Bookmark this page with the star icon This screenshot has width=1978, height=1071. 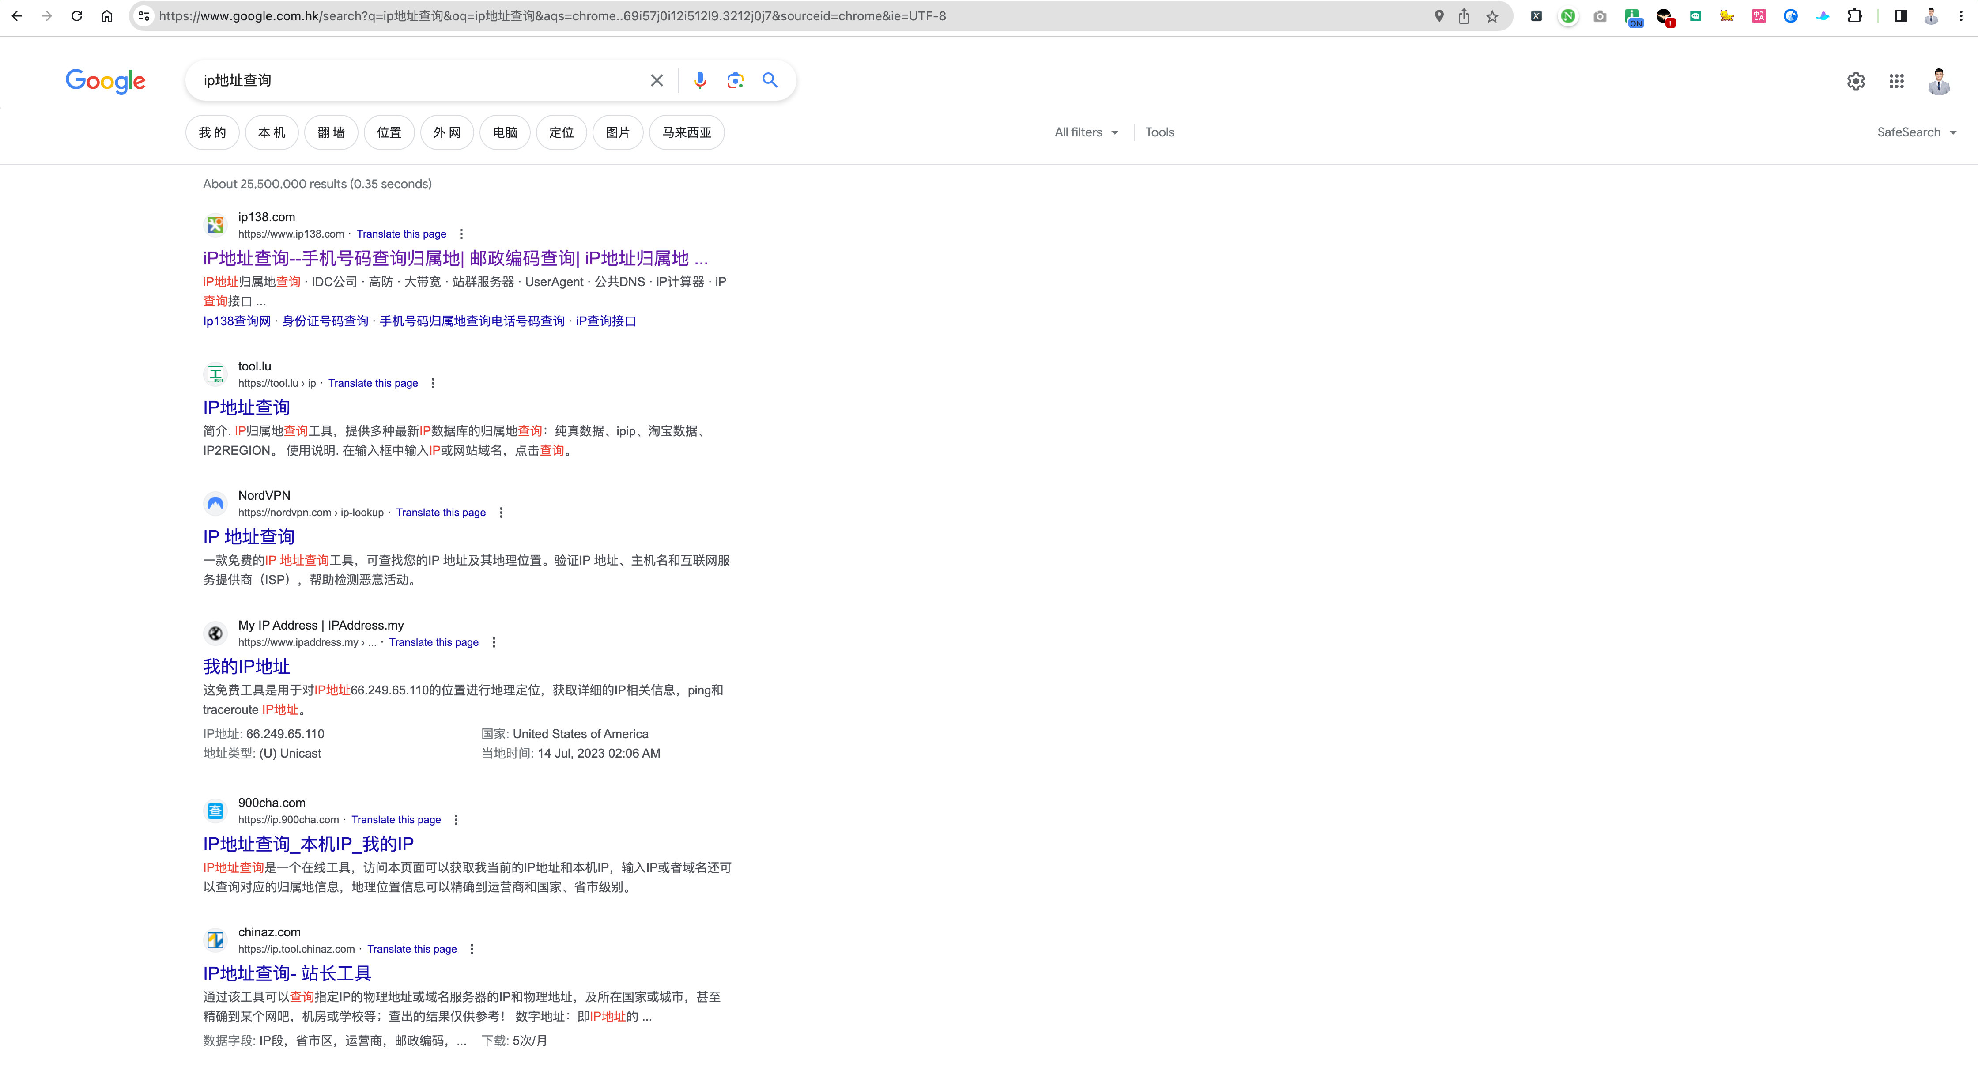pyautogui.click(x=1492, y=16)
